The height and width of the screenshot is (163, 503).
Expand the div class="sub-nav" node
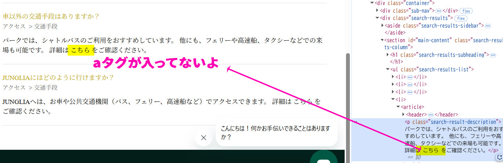pyautogui.click(x=378, y=10)
